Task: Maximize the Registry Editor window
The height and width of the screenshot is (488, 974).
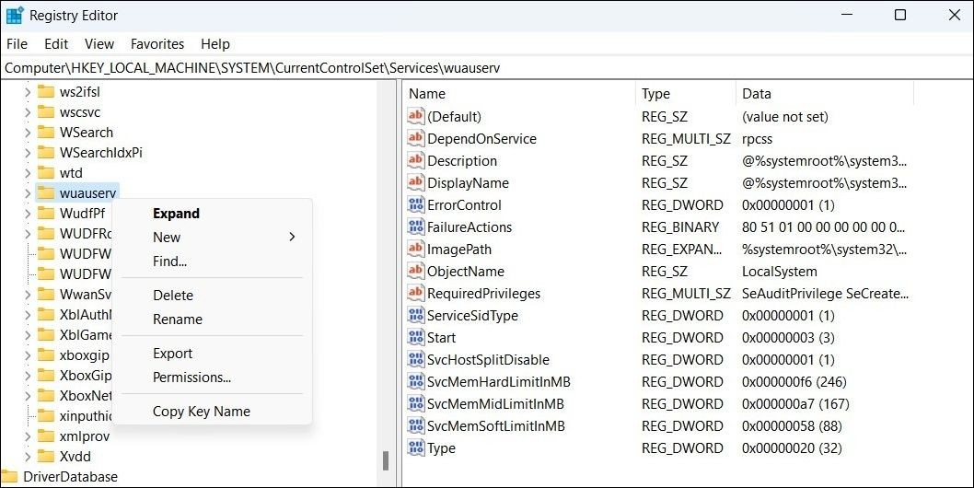Action: (x=899, y=15)
